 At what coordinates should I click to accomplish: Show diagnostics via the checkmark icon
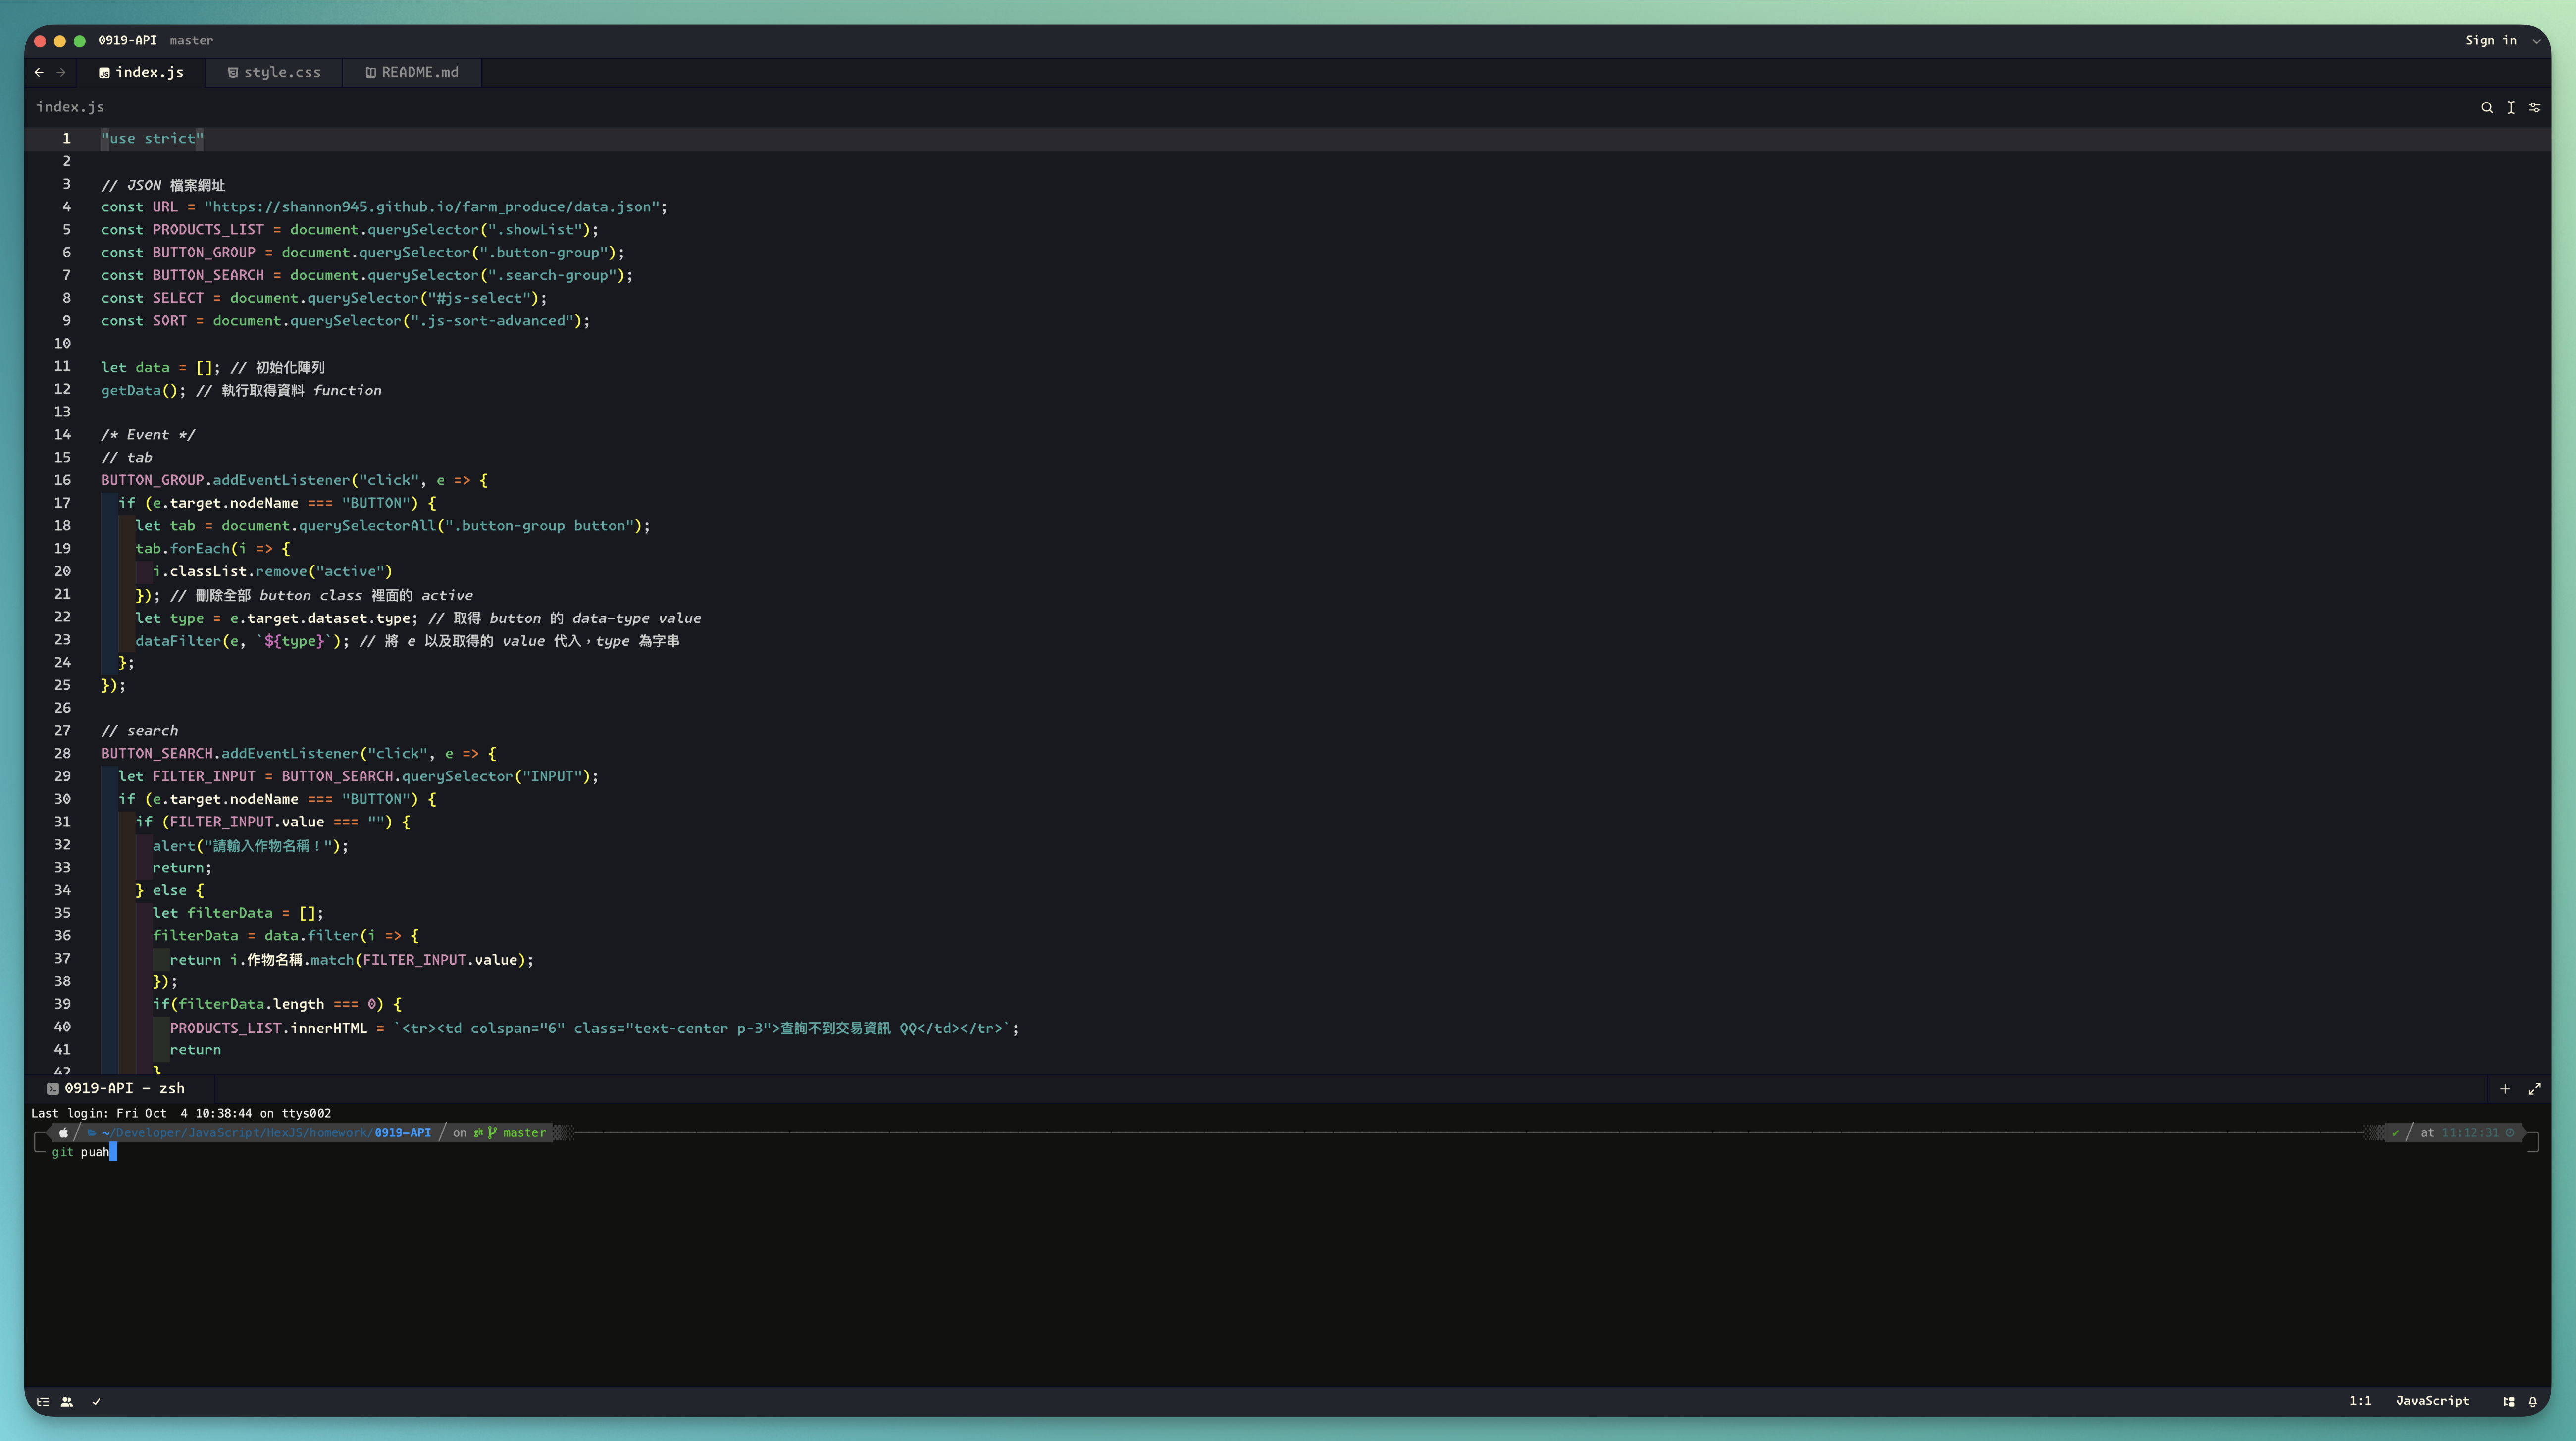[97, 1402]
